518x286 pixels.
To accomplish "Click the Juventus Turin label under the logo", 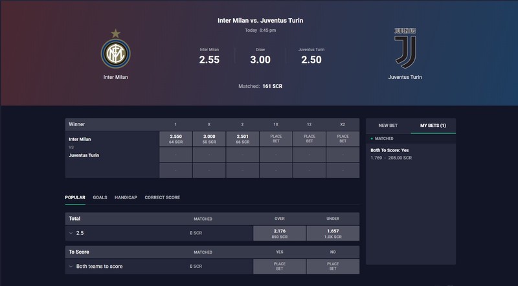I will point(405,77).
